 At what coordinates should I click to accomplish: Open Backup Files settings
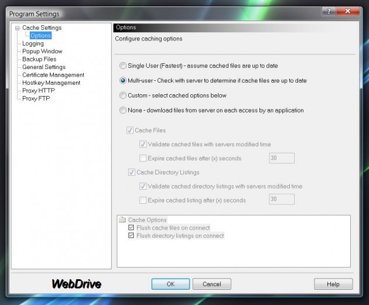click(39, 59)
